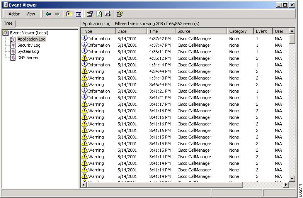Click Cisco CallManager in the 4:35:12 PM row
The height and width of the screenshot is (198, 303).
pos(194,58)
